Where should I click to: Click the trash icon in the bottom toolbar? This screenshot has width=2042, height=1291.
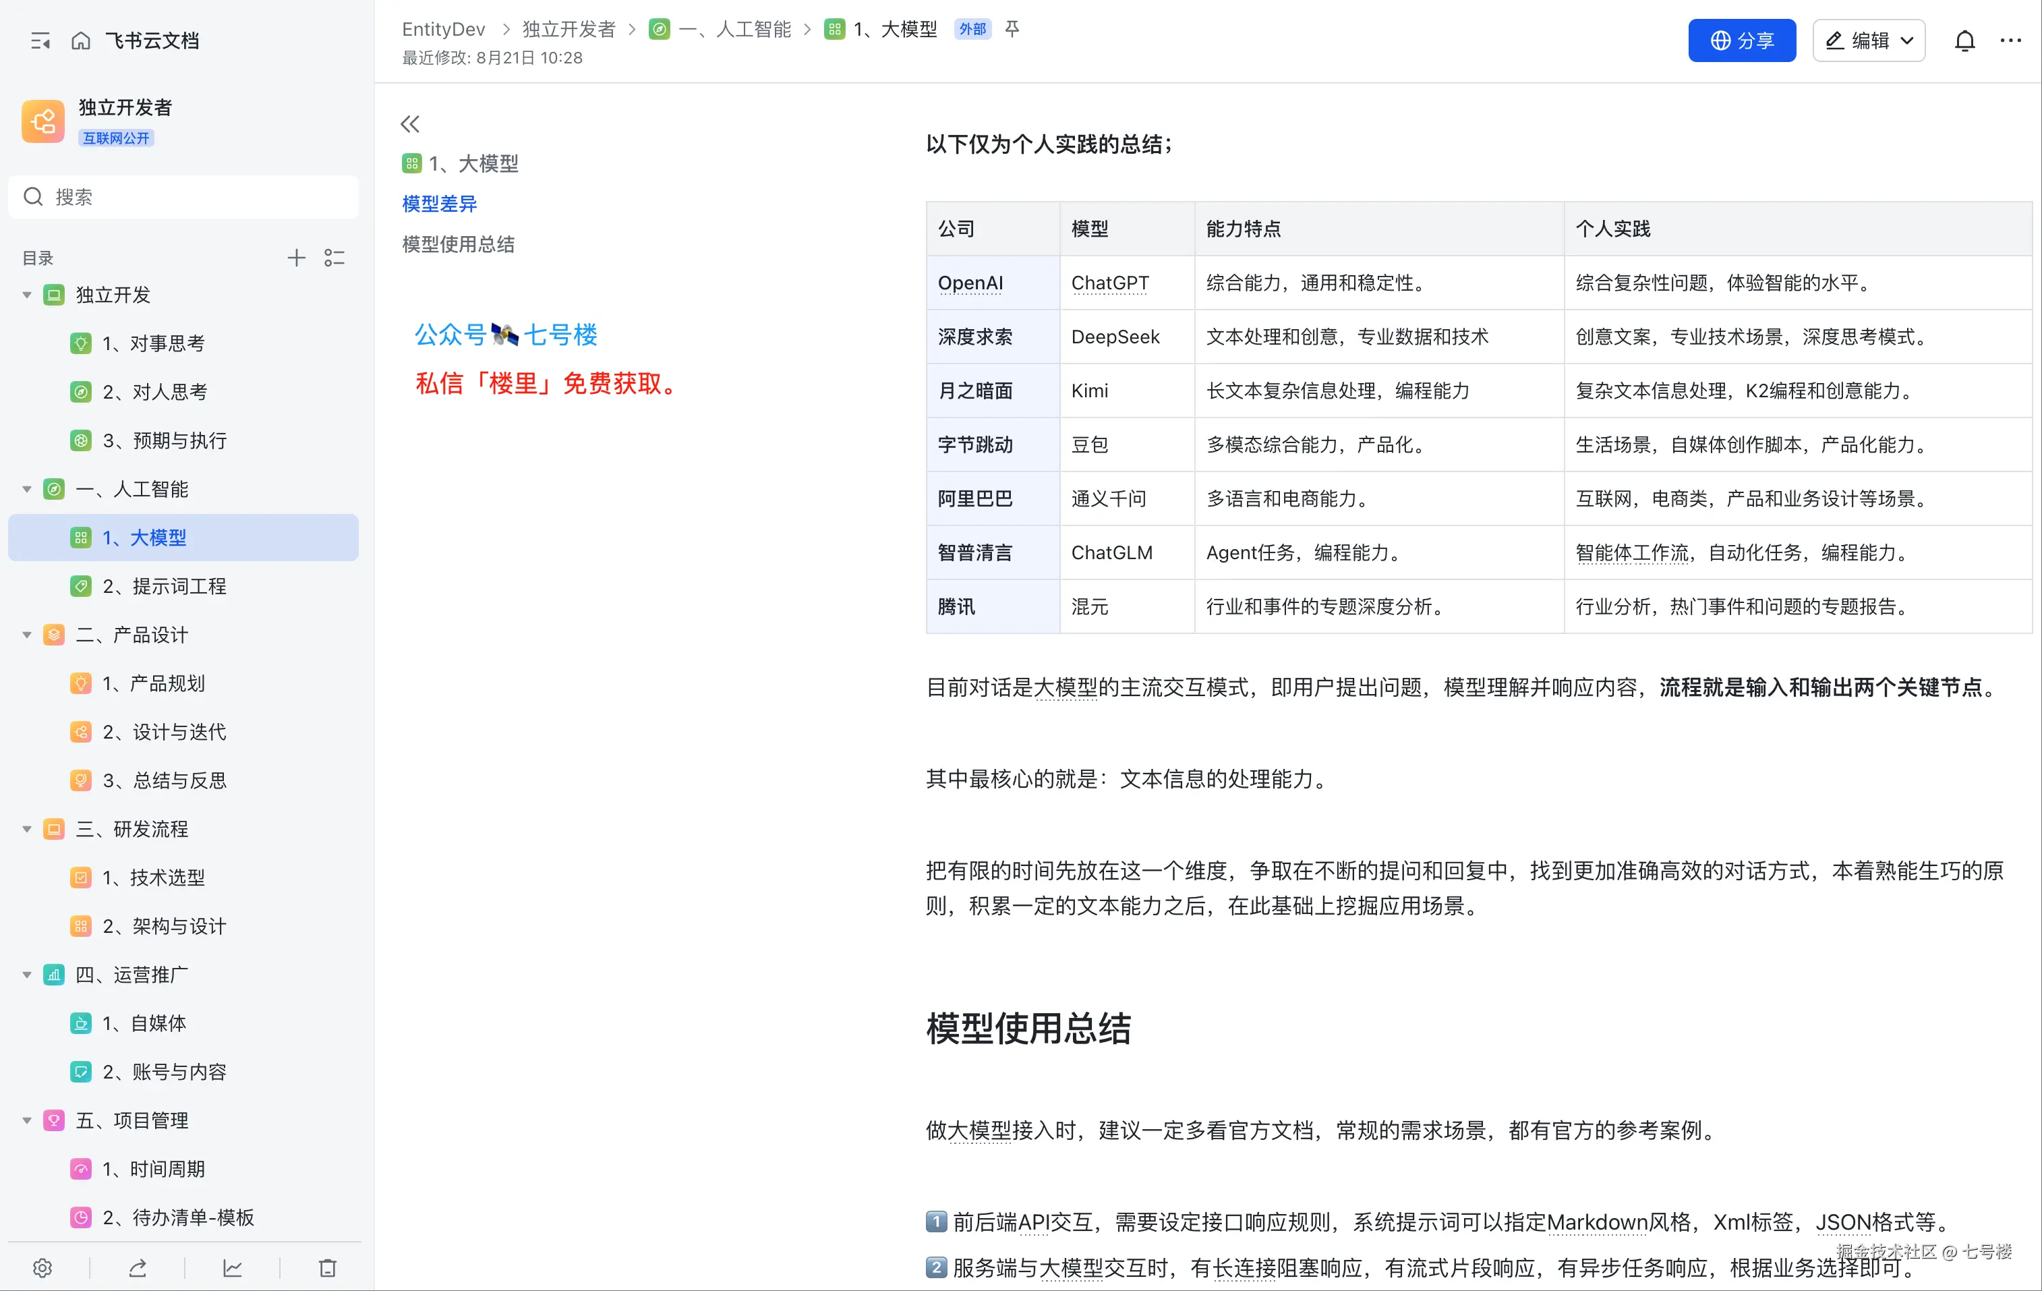click(328, 1268)
